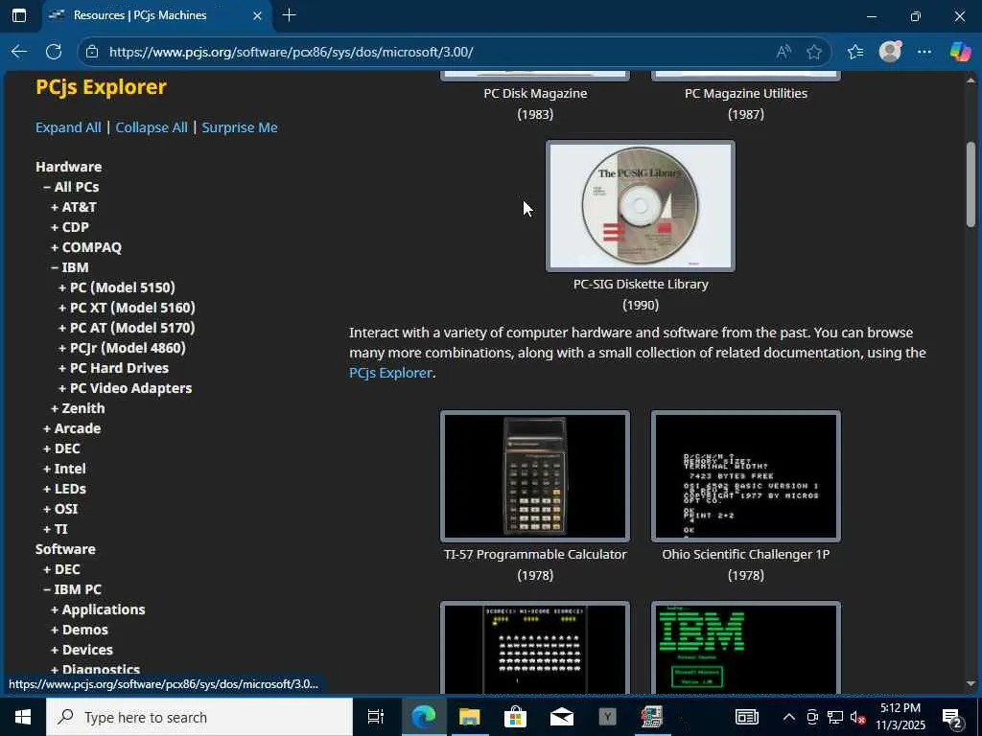The height and width of the screenshot is (736, 982).
Task: Expand PC XT (Model 5160) node
Action: click(127, 308)
